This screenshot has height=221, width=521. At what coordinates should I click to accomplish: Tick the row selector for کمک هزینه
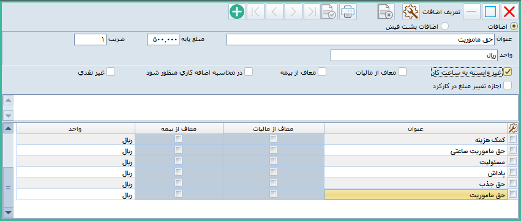(x=513, y=139)
